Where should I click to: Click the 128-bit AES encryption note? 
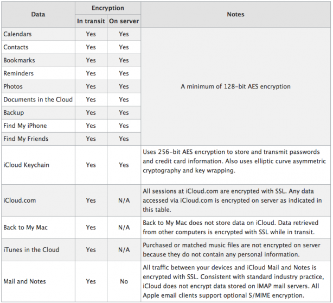pos(235,86)
